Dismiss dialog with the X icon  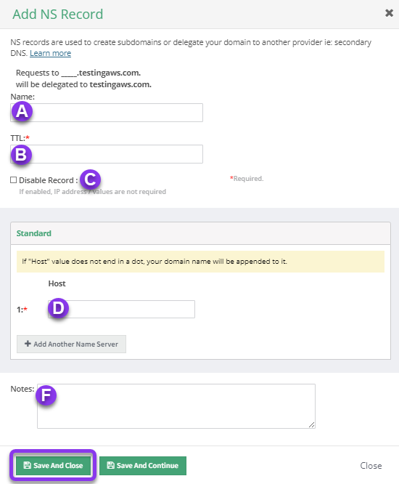click(389, 13)
